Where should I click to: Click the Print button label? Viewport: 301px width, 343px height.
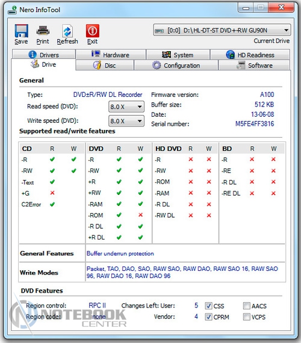43,42
